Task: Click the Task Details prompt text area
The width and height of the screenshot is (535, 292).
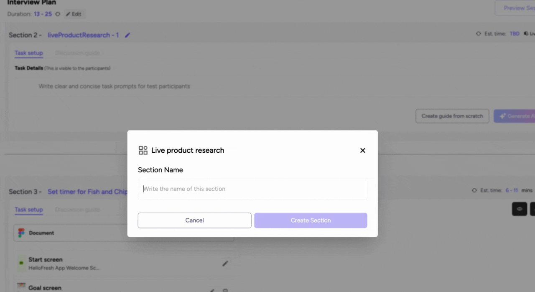Action: tap(114, 87)
